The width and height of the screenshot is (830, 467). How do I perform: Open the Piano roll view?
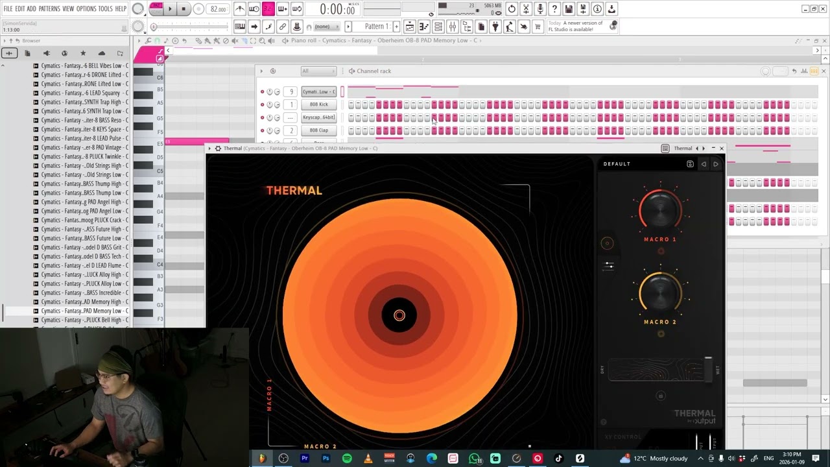(x=424, y=27)
